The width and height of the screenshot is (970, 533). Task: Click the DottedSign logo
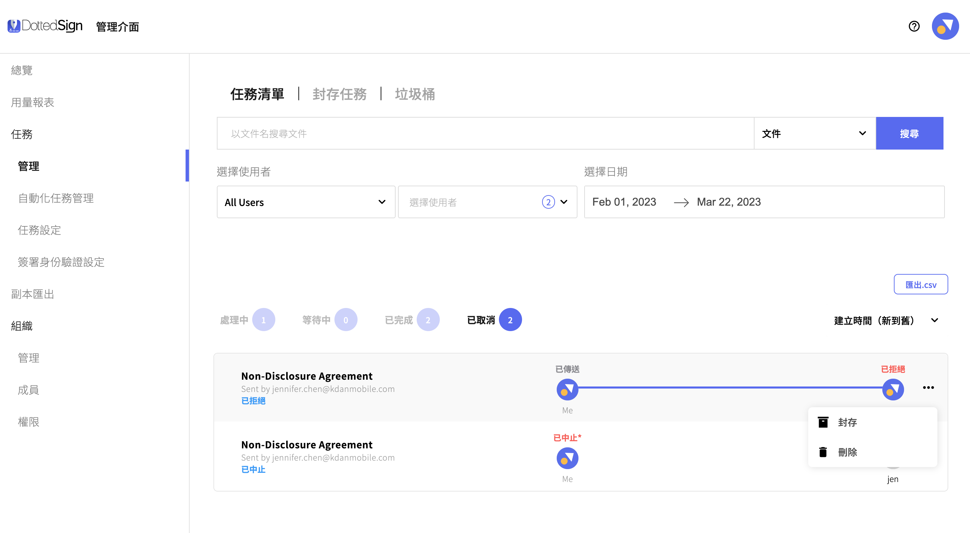coord(45,26)
